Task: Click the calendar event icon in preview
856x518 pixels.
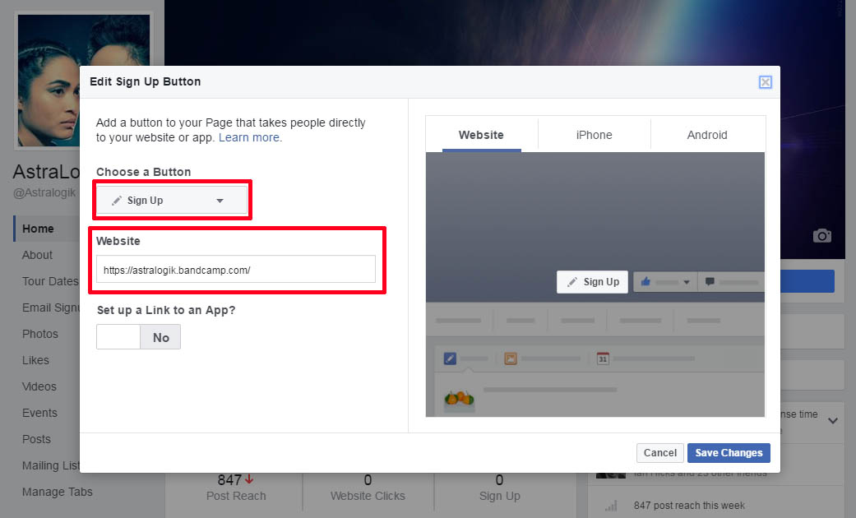Action: [x=603, y=358]
